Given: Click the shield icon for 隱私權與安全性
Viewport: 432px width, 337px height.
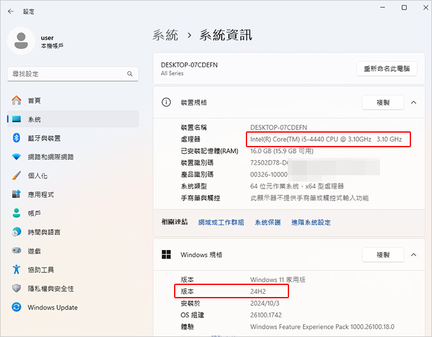Looking at the screenshot, I should point(17,288).
